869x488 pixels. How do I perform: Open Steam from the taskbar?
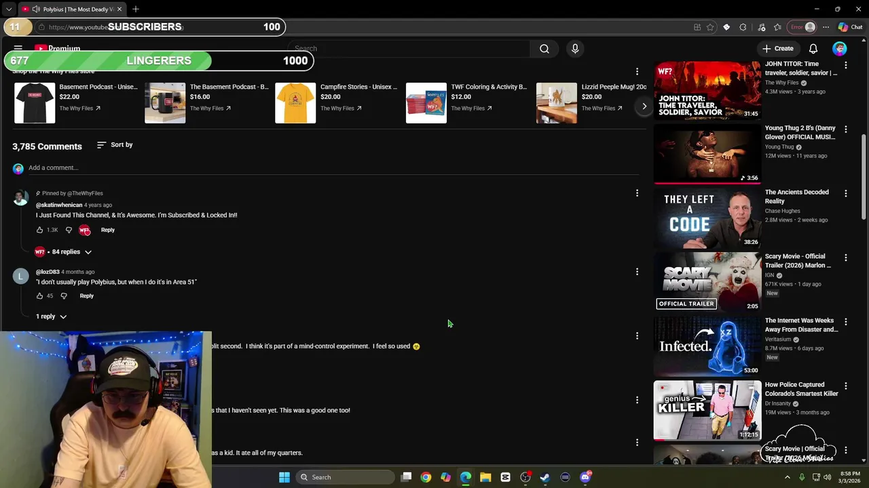pyautogui.click(x=545, y=477)
